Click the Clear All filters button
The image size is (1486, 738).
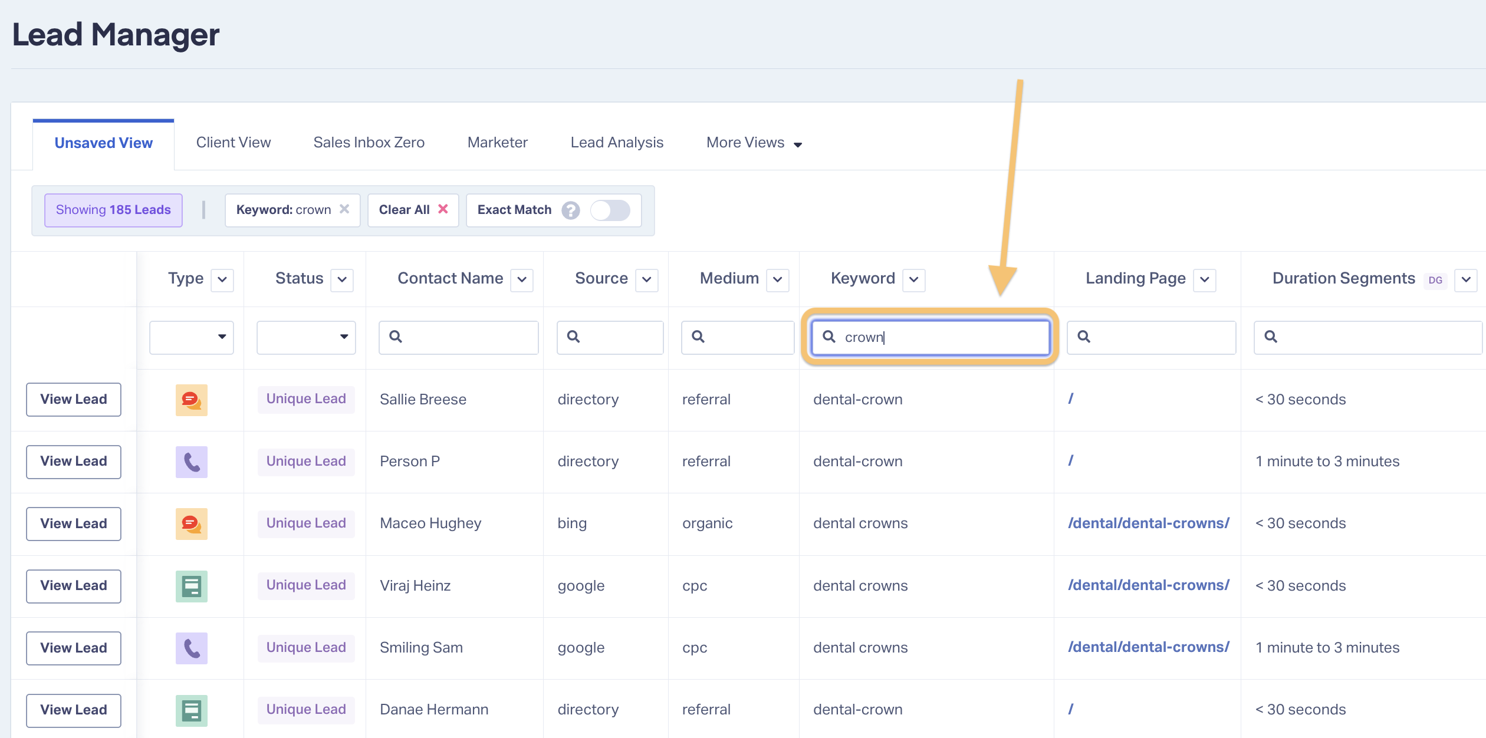[413, 210]
